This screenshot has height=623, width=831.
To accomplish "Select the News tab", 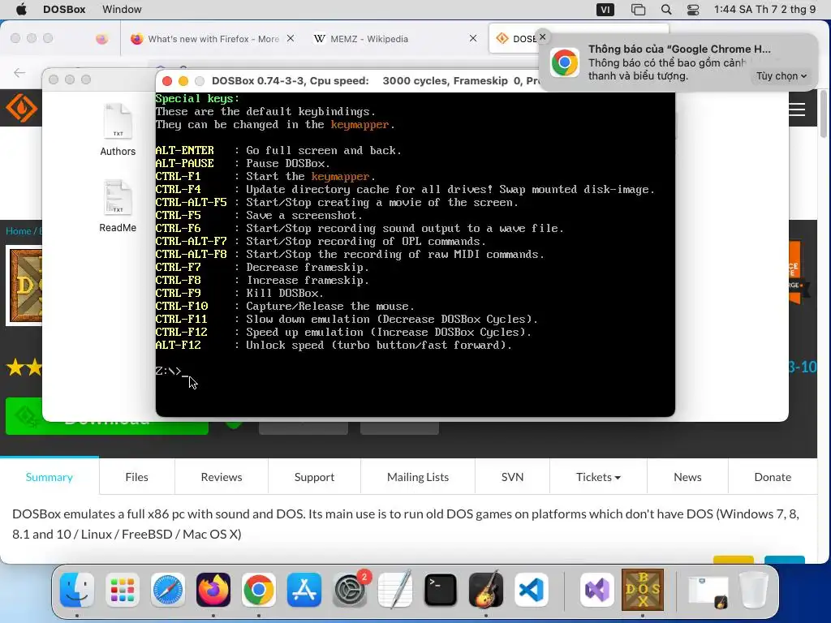I will 687,477.
